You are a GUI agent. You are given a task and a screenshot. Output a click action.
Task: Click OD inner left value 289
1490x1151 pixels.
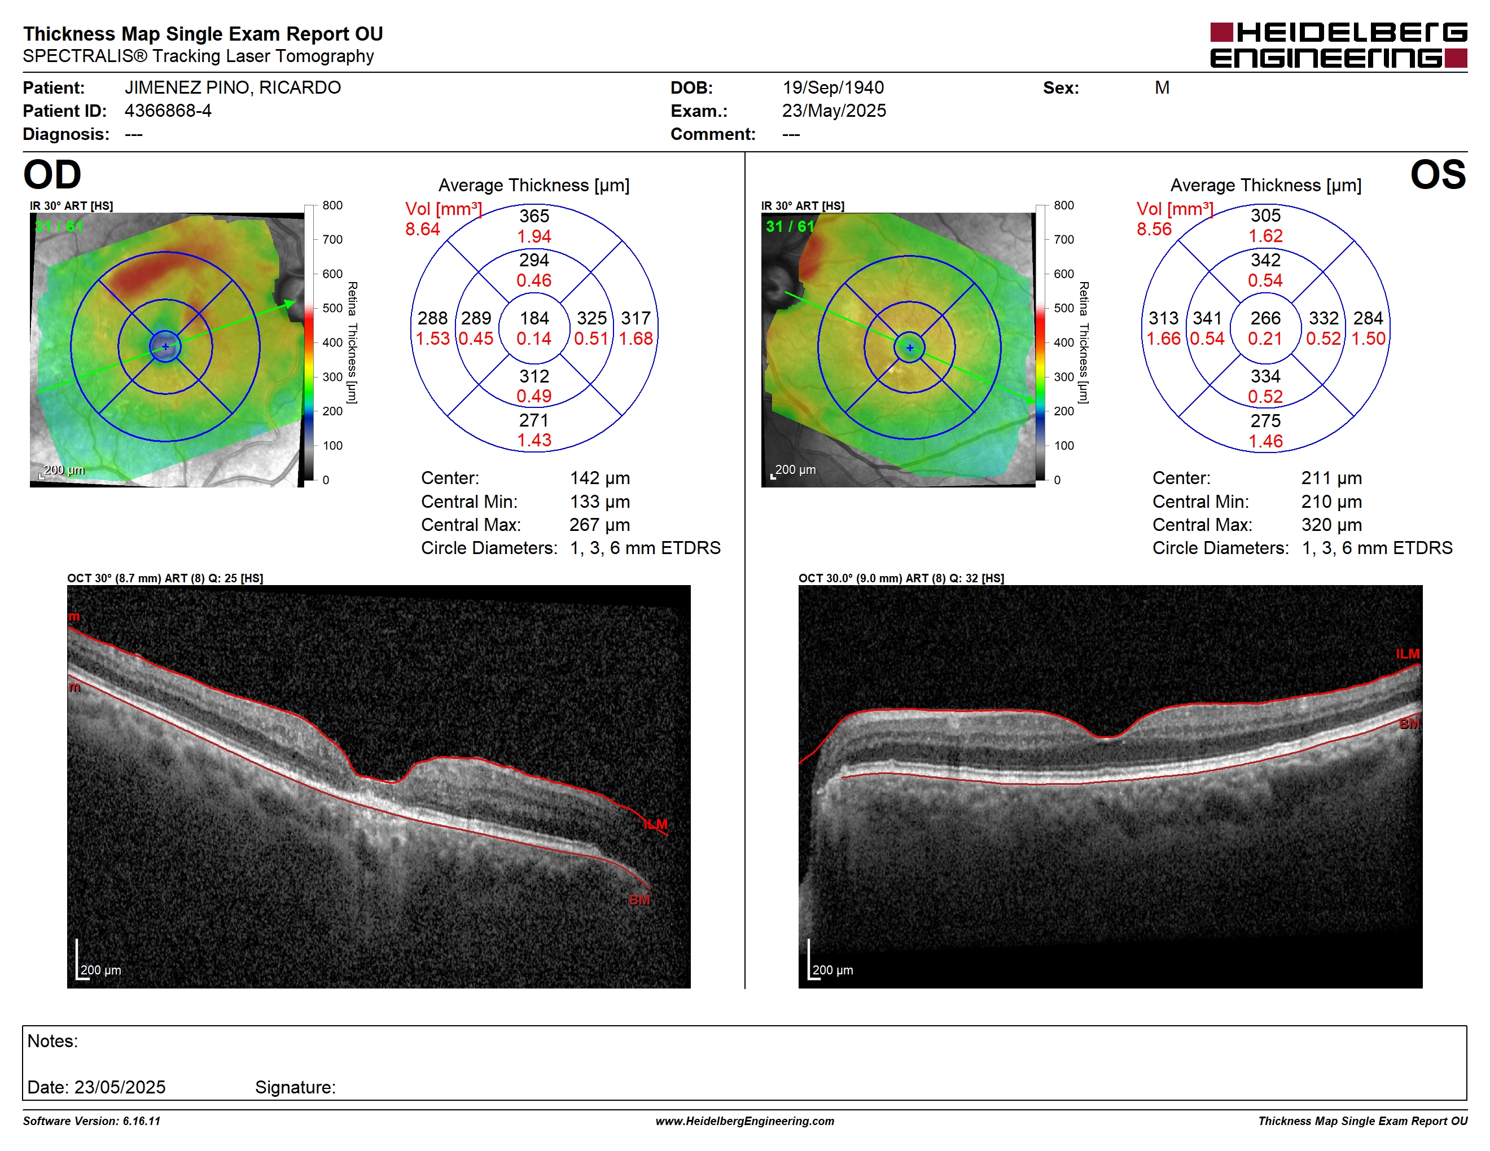[476, 318]
